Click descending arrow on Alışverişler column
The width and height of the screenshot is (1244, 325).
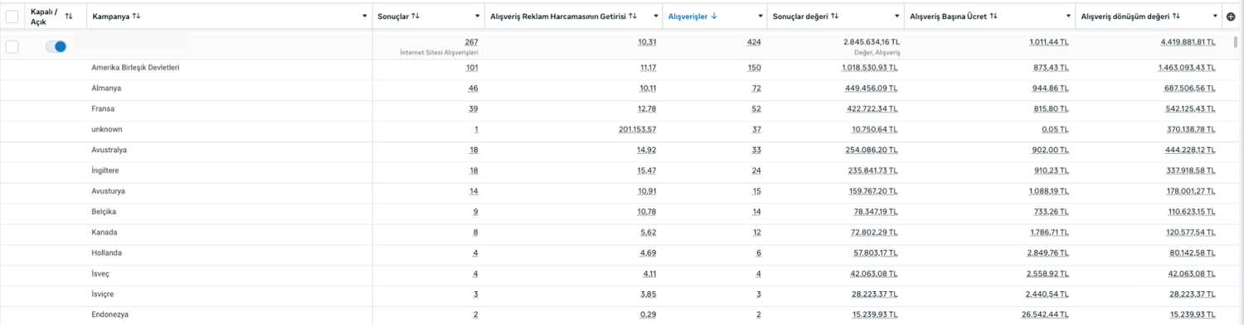pos(715,16)
